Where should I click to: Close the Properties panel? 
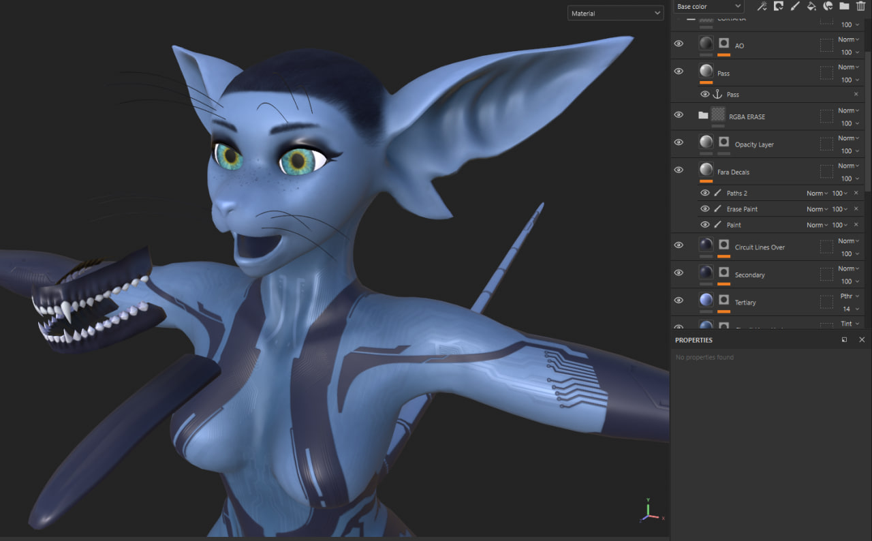click(862, 339)
